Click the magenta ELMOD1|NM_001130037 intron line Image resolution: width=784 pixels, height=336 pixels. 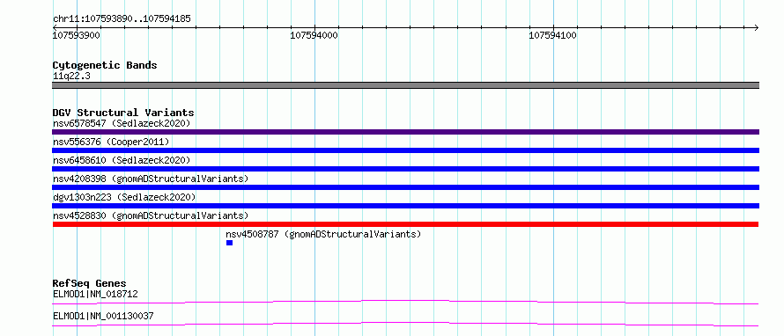click(x=405, y=324)
